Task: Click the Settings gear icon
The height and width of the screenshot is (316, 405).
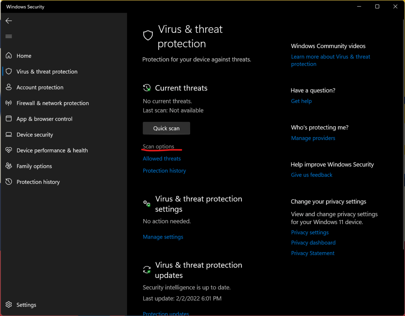Action: click(x=9, y=305)
